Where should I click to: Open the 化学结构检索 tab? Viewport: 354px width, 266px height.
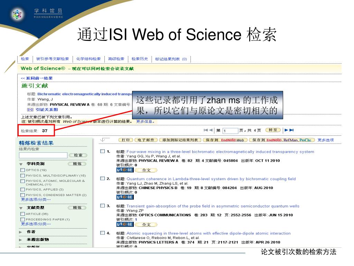point(88,59)
